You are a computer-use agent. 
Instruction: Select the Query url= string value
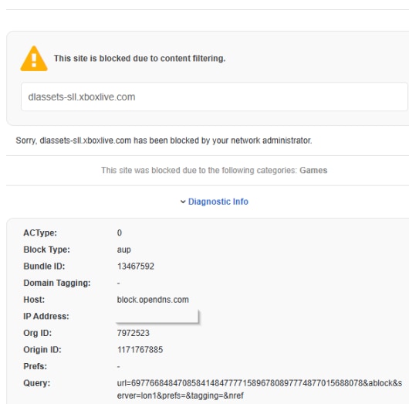coord(259,389)
